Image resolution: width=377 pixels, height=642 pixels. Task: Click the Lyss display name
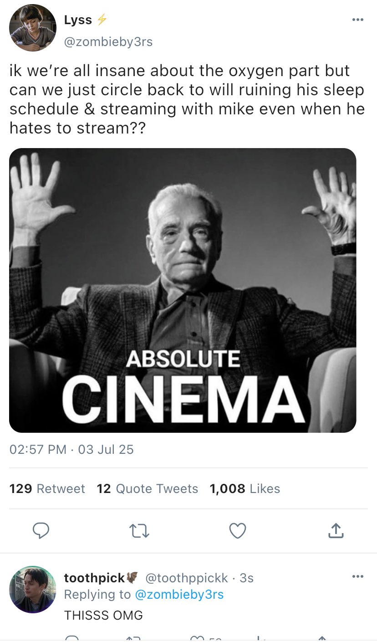78,20
